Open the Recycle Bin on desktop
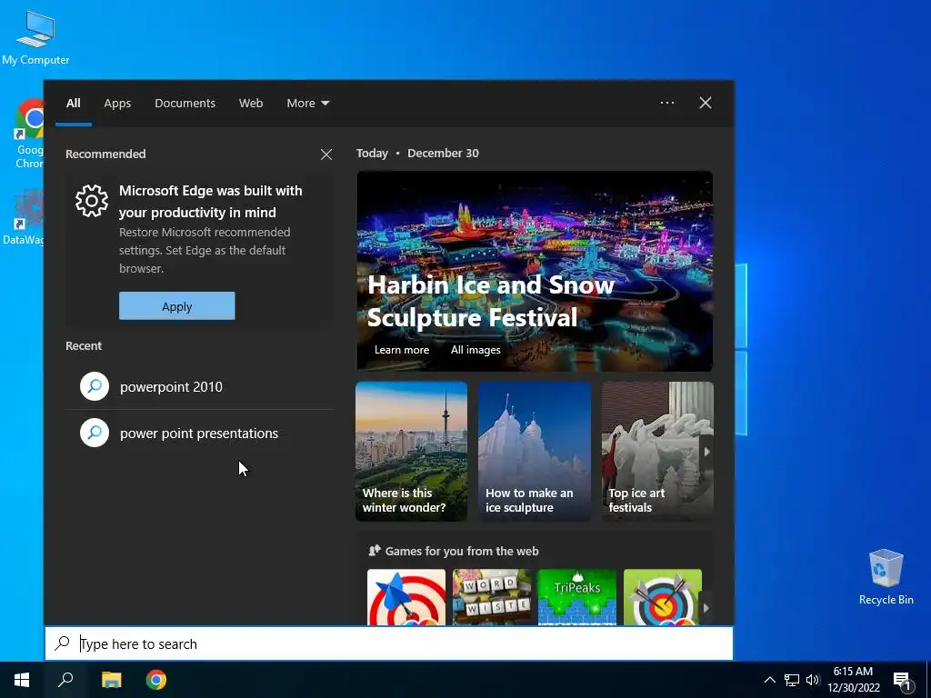This screenshot has width=931, height=698. [x=886, y=577]
